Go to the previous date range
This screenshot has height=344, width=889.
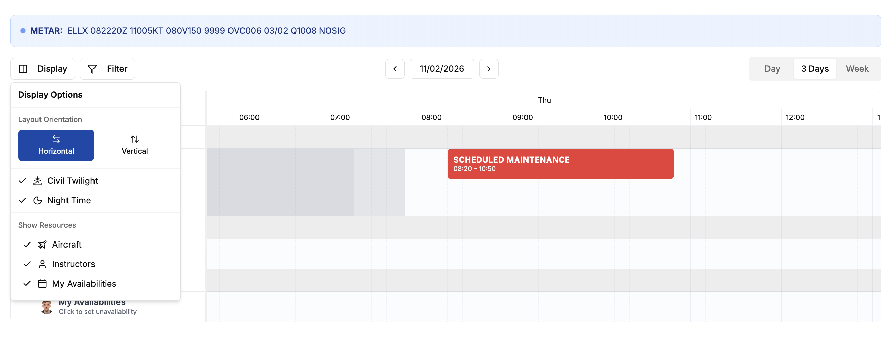pos(395,69)
